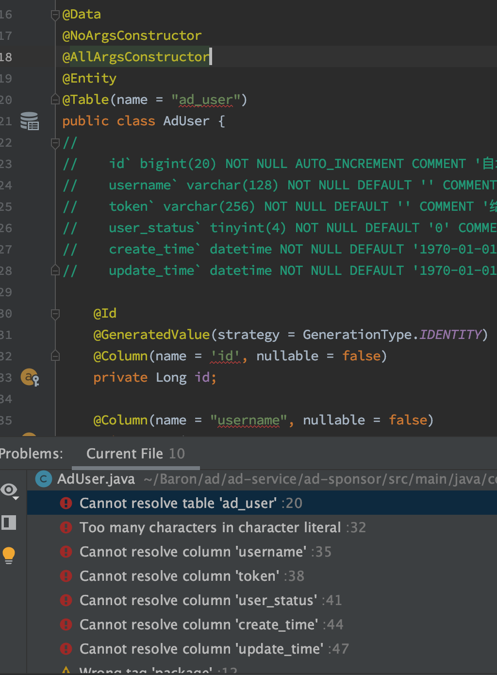Select problem "Cannot resolve column 'token'"
Screen dimensions: 497x675
pos(262,576)
